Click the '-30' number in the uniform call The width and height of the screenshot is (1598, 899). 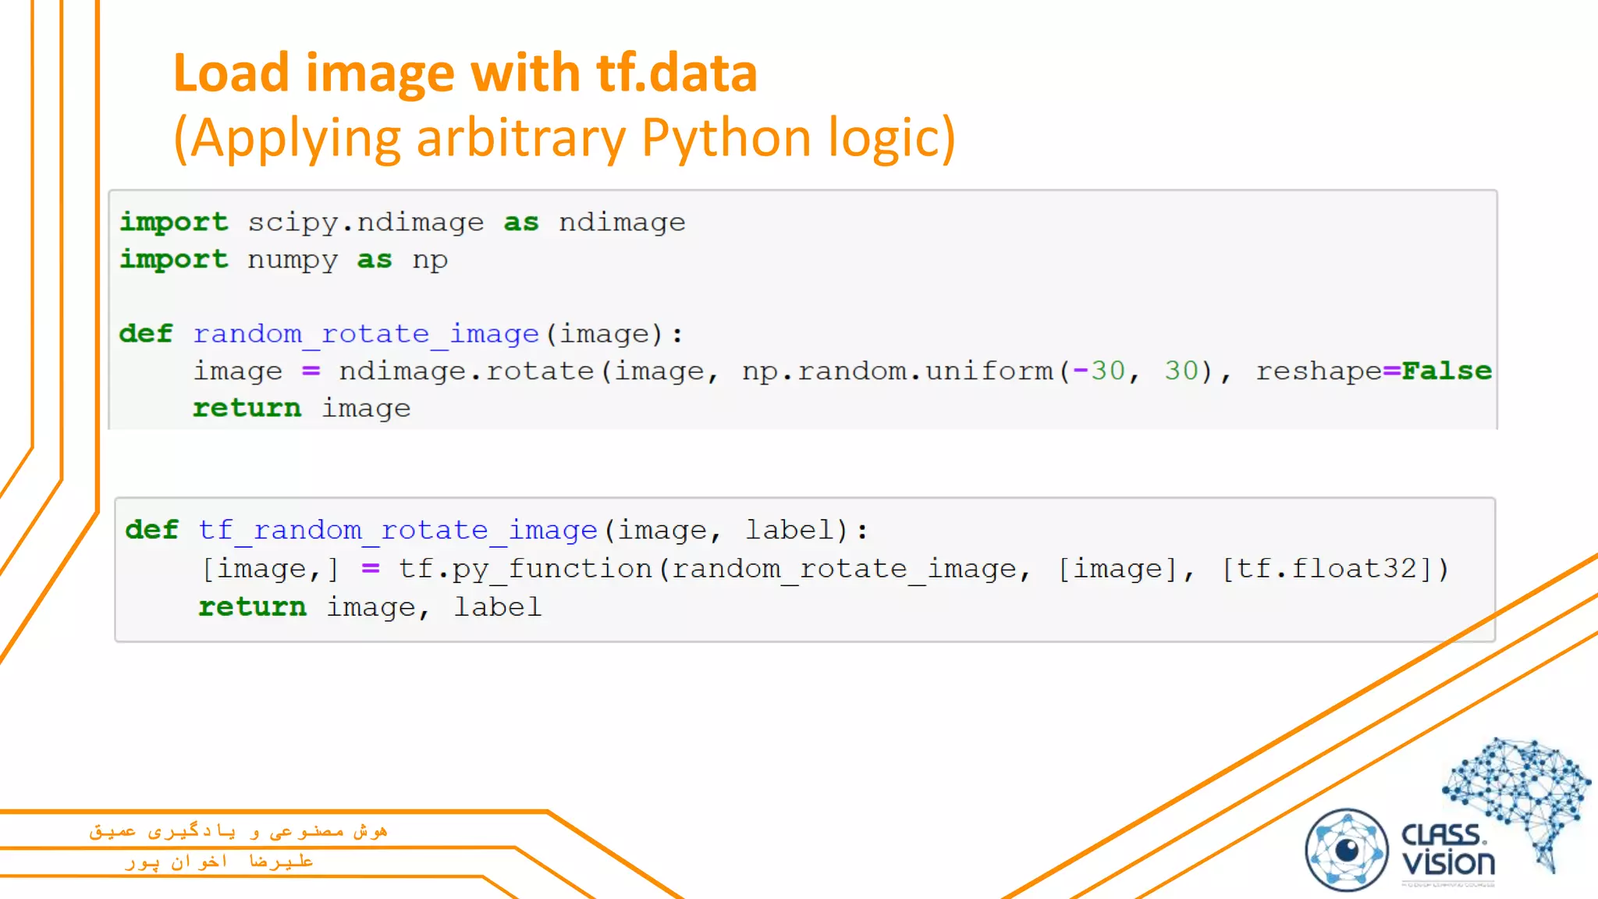(x=1099, y=371)
